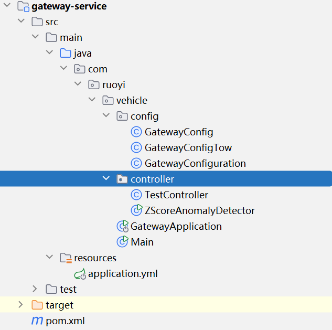The image size is (332, 330).
Task: Select the vehicle package label
Action: coord(132,101)
